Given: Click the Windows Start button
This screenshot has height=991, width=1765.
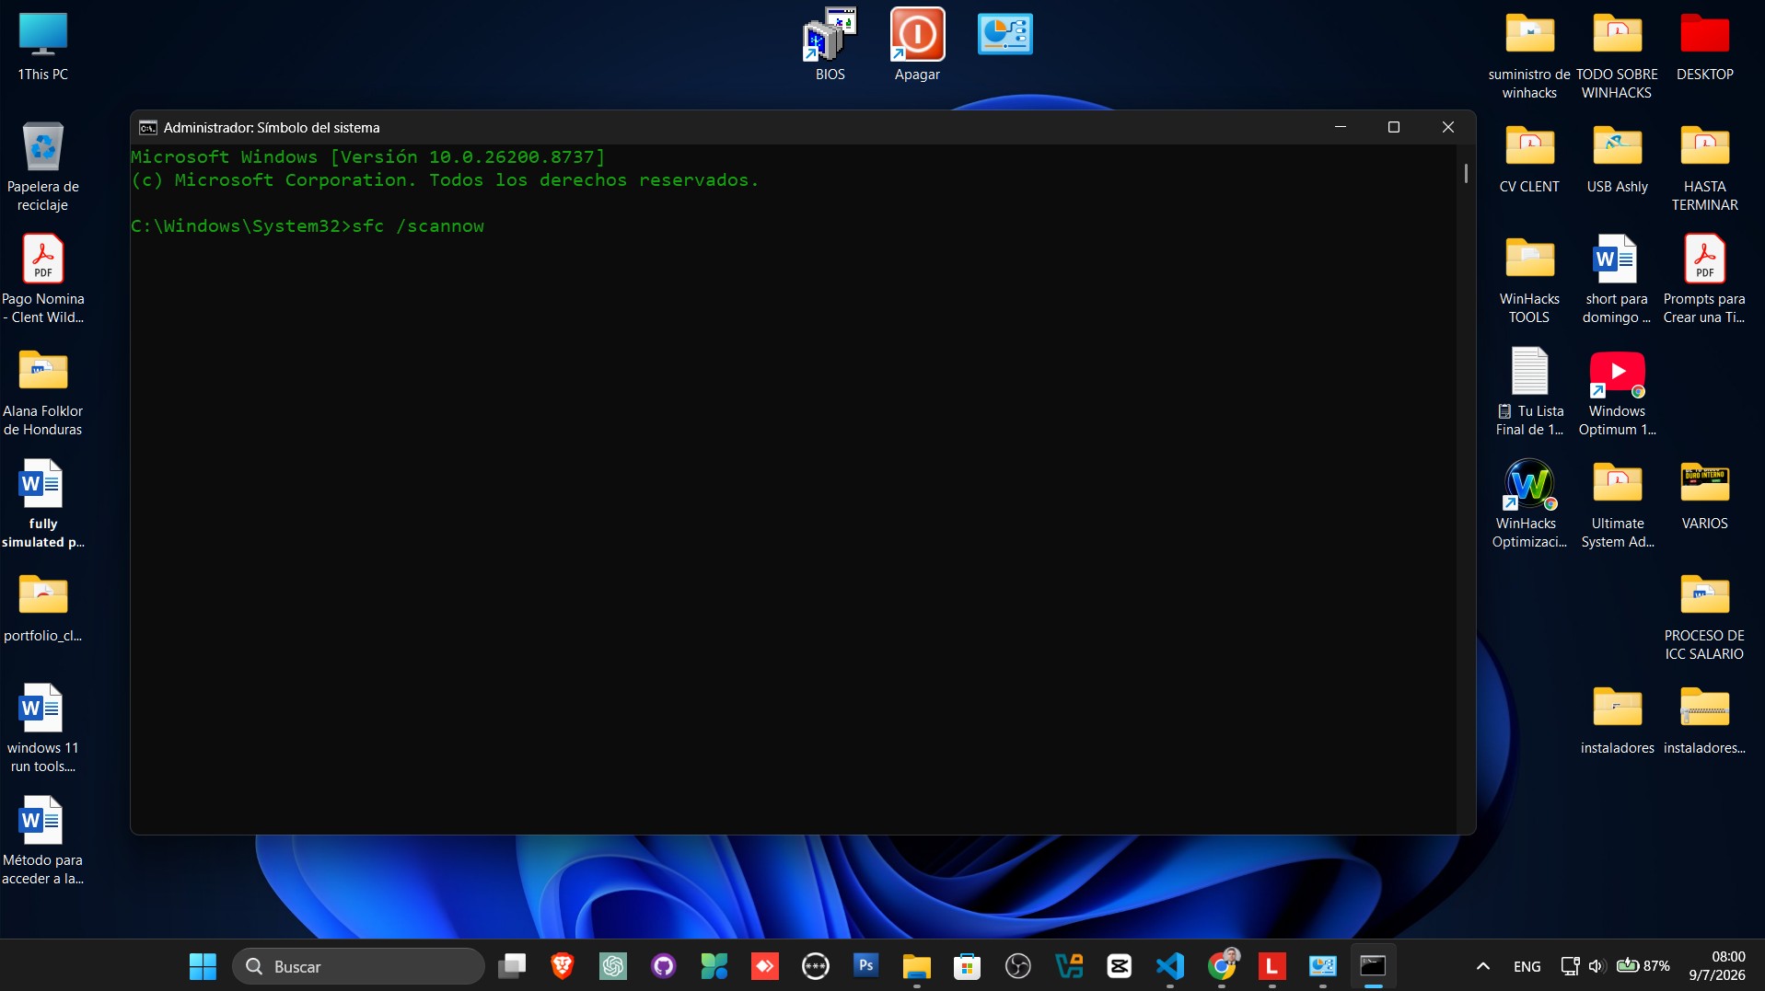Looking at the screenshot, I should pos(203,966).
